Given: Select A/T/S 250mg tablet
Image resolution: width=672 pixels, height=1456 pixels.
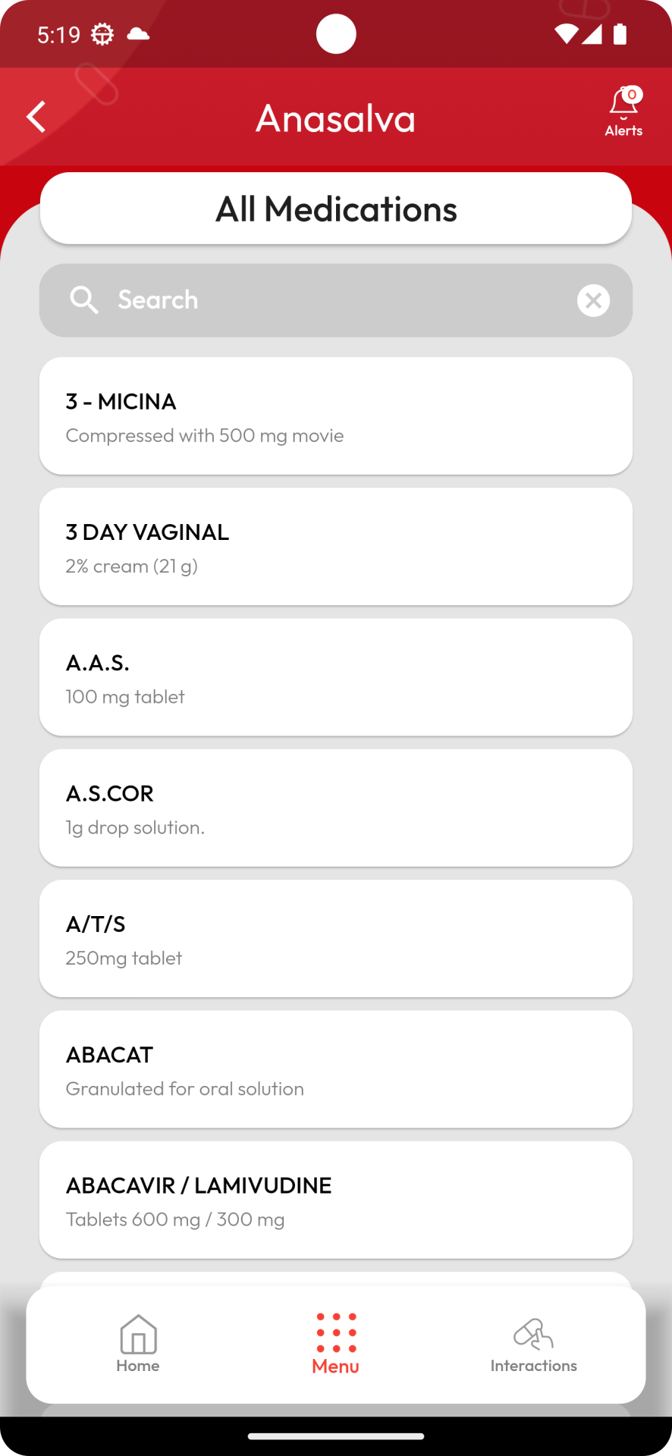Looking at the screenshot, I should (336, 939).
